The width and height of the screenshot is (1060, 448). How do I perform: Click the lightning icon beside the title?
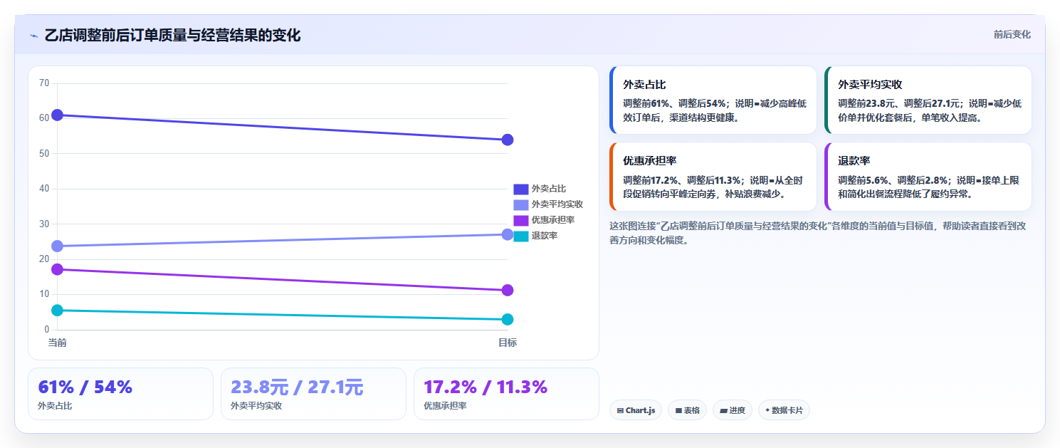click(x=33, y=36)
